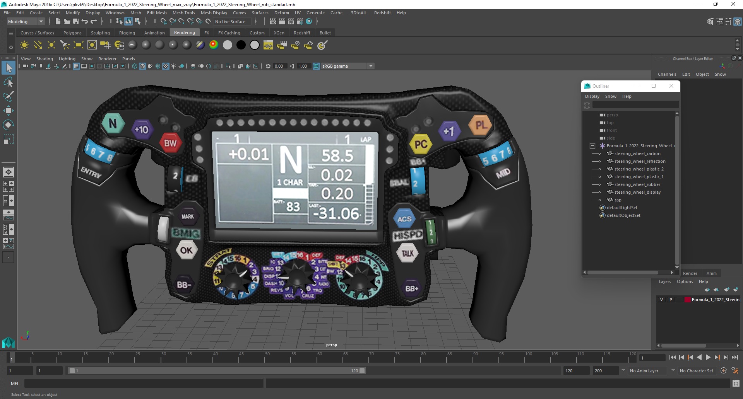Open the Channels menu in Channel Box
The image size is (743, 399).
click(x=667, y=74)
